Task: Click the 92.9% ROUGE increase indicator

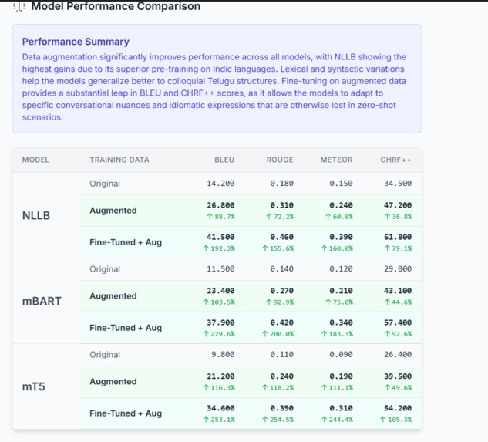Action: 280,302
